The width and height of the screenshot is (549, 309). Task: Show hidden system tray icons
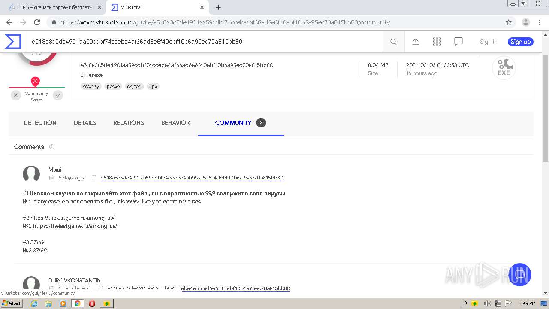point(465,303)
